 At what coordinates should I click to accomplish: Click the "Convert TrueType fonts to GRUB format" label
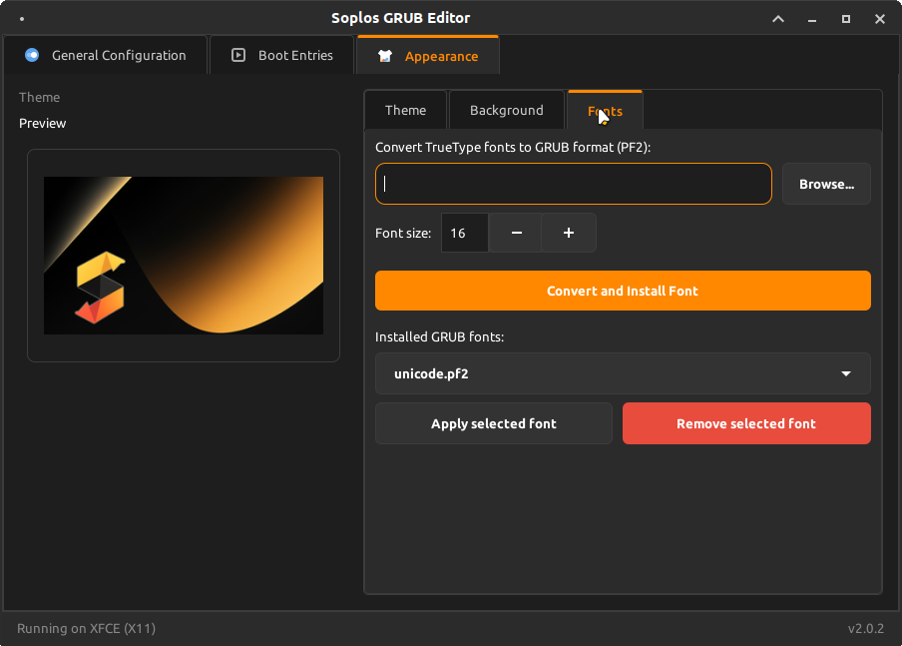click(x=513, y=148)
